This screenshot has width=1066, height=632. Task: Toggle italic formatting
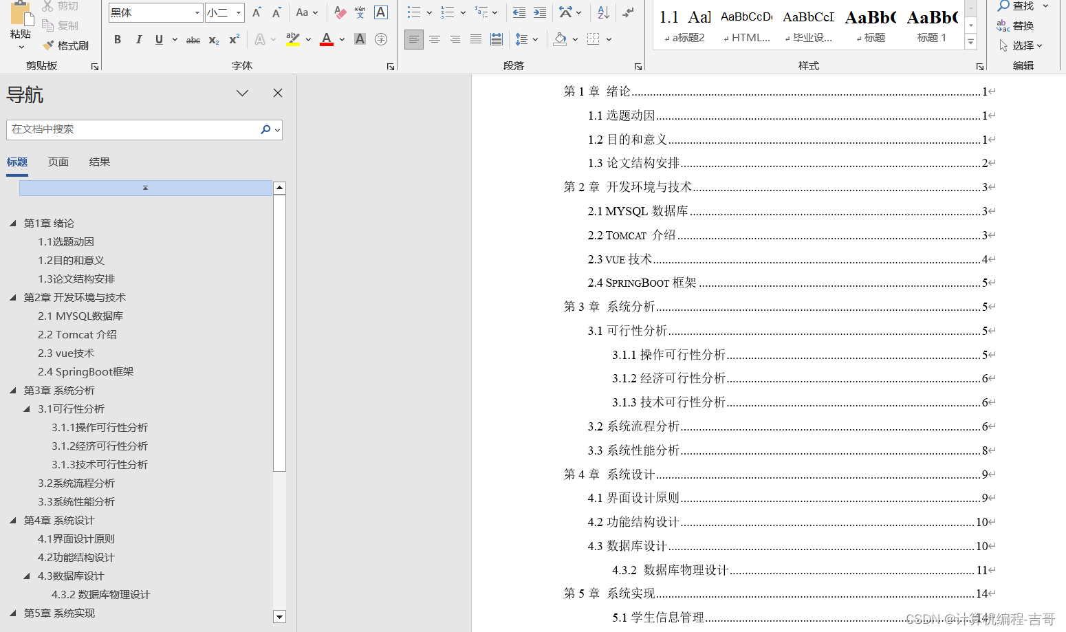click(x=138, y=39)
